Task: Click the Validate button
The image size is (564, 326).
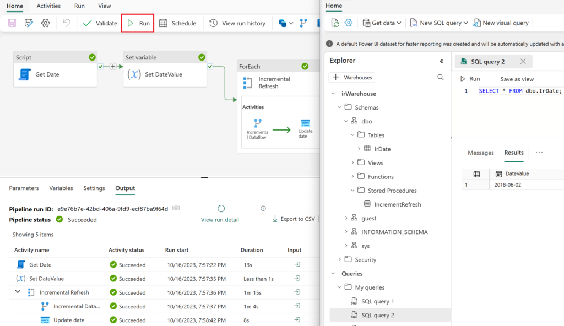Action: (x=100, y=23)
